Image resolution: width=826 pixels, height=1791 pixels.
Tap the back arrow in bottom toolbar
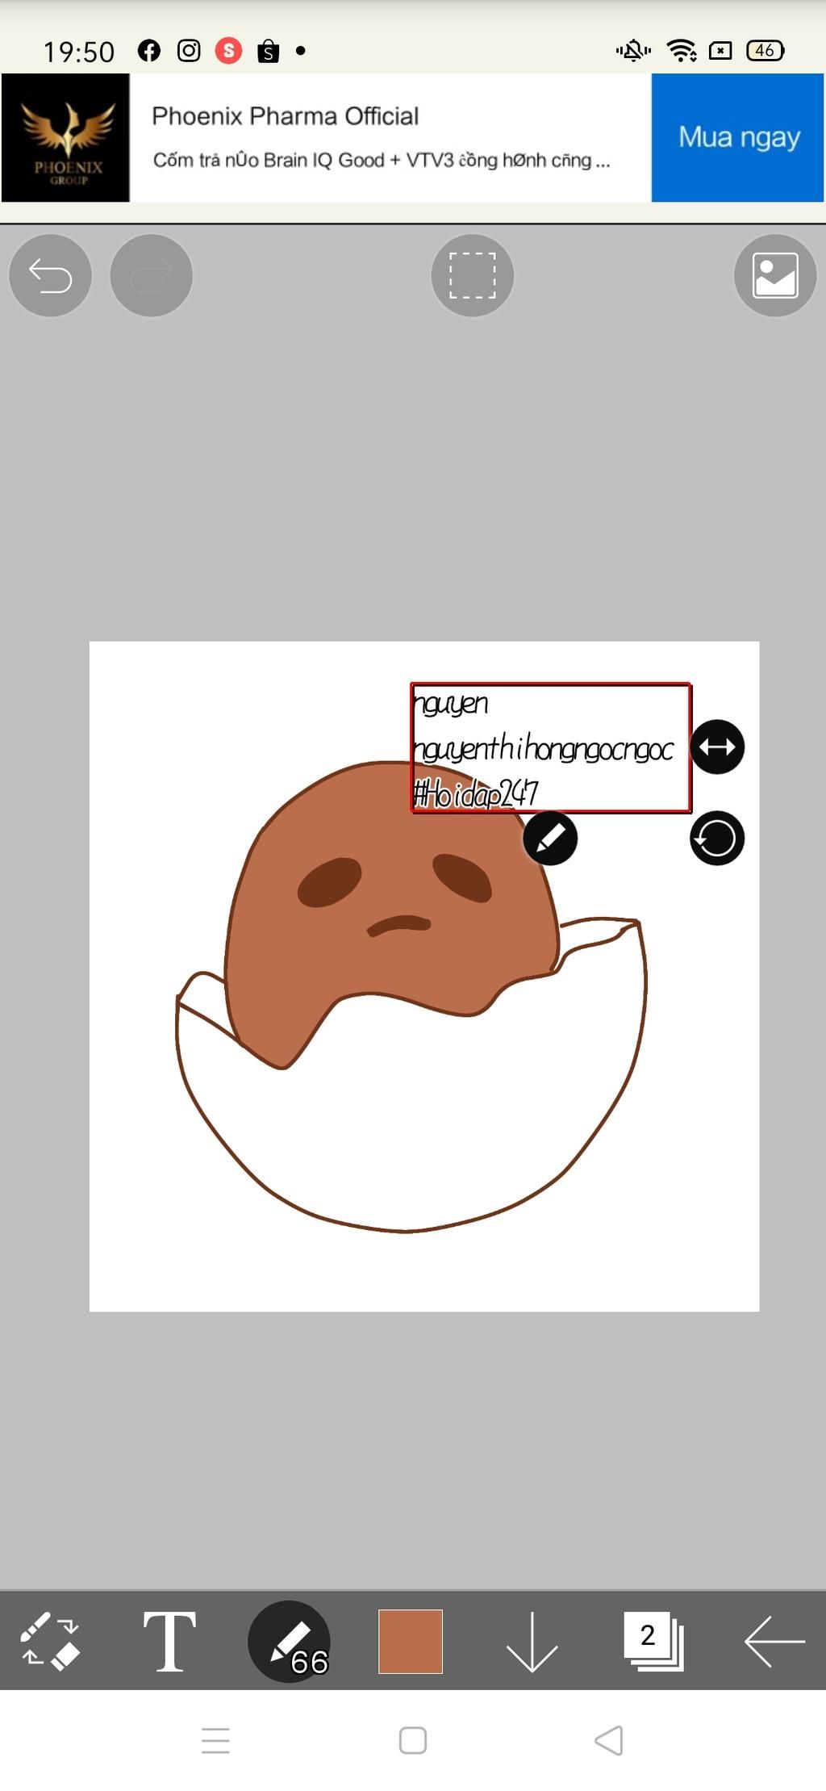coord(774,1641)
